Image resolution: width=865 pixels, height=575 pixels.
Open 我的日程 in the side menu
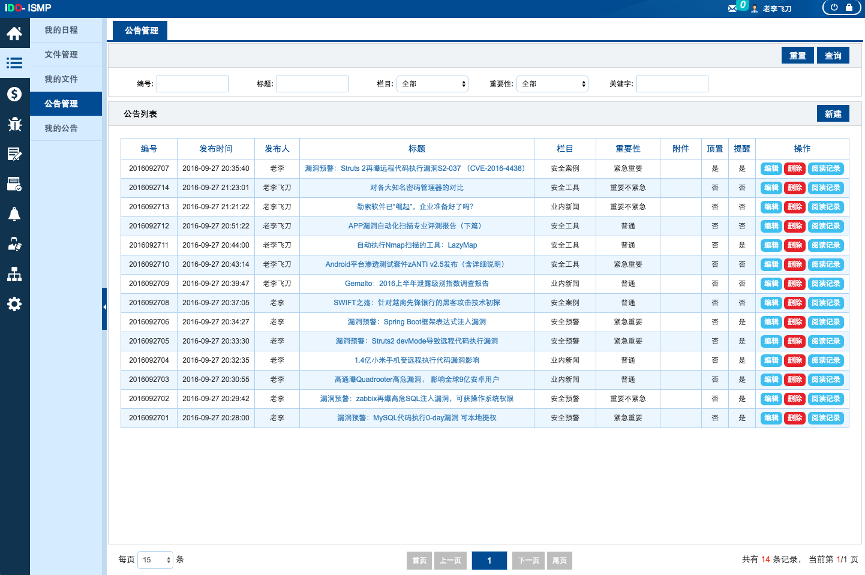point(61,30)
